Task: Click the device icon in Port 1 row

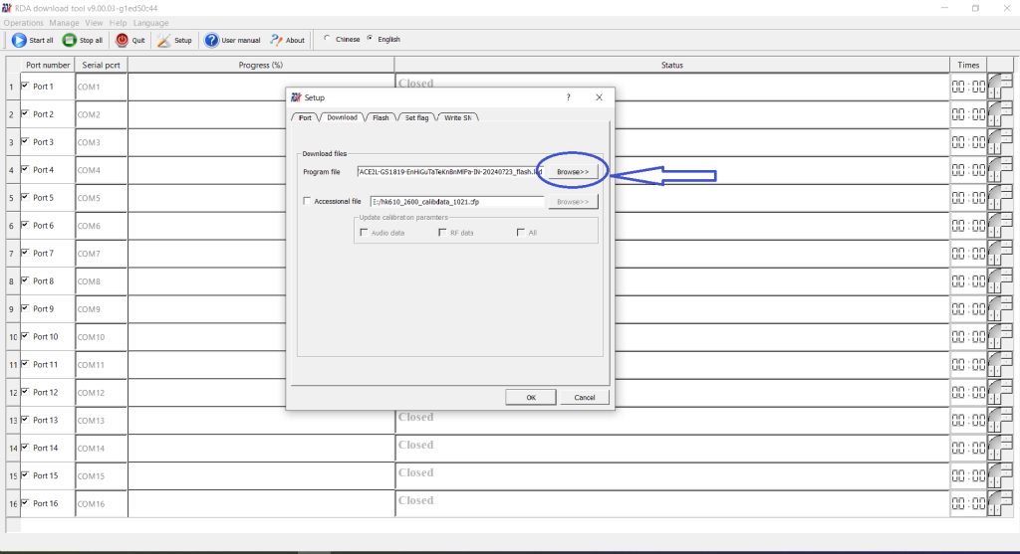Action: [x=999, y=87]
